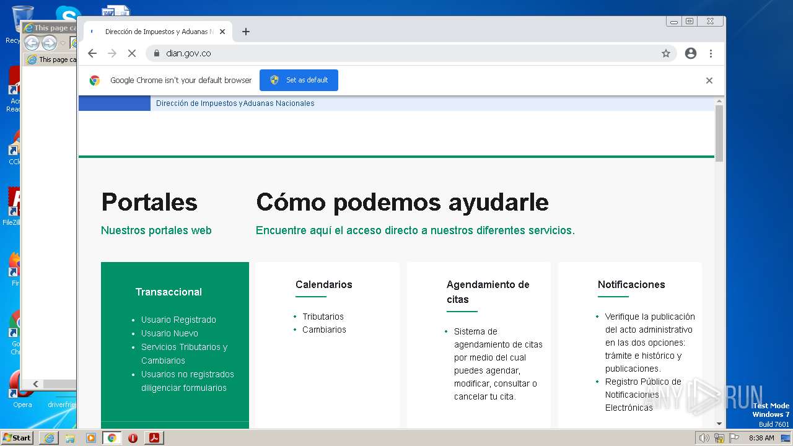Viewport: 793px width, 446px height.
Task: Select the 'This page ca' tab in Internet Explorer
Action: coord(51,59)
